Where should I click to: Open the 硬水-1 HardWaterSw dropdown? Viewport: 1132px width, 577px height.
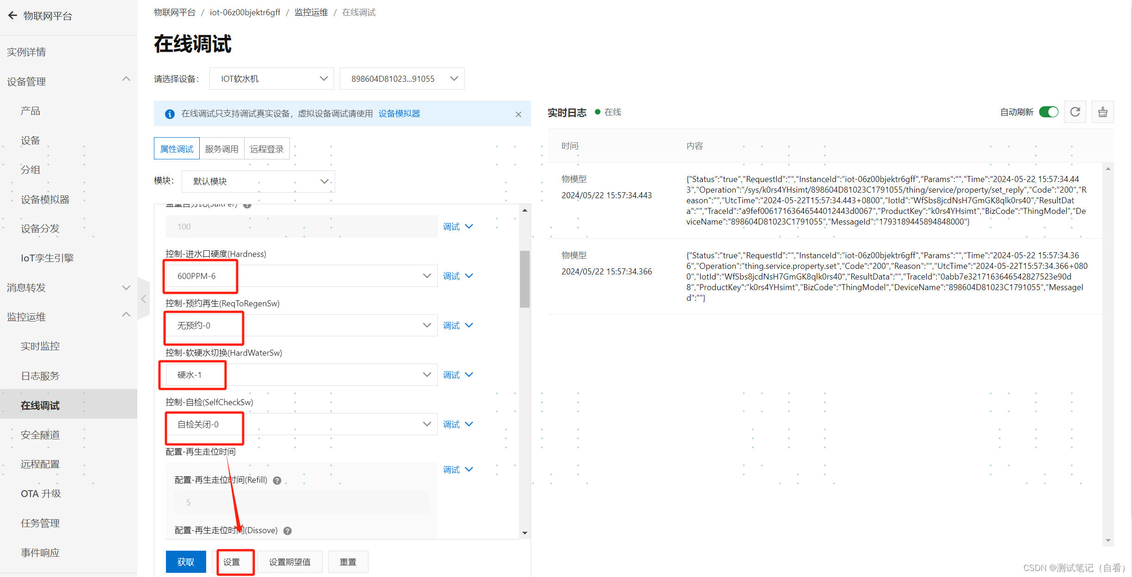pyautogui.click(x=301, y=375)
